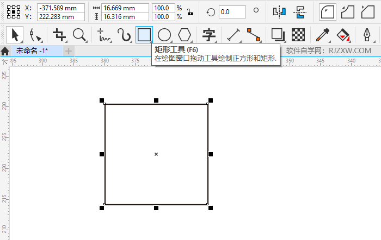Select the Pick tool arrow
The width and height of the screenshot is (381, 240).
(15, 35)
